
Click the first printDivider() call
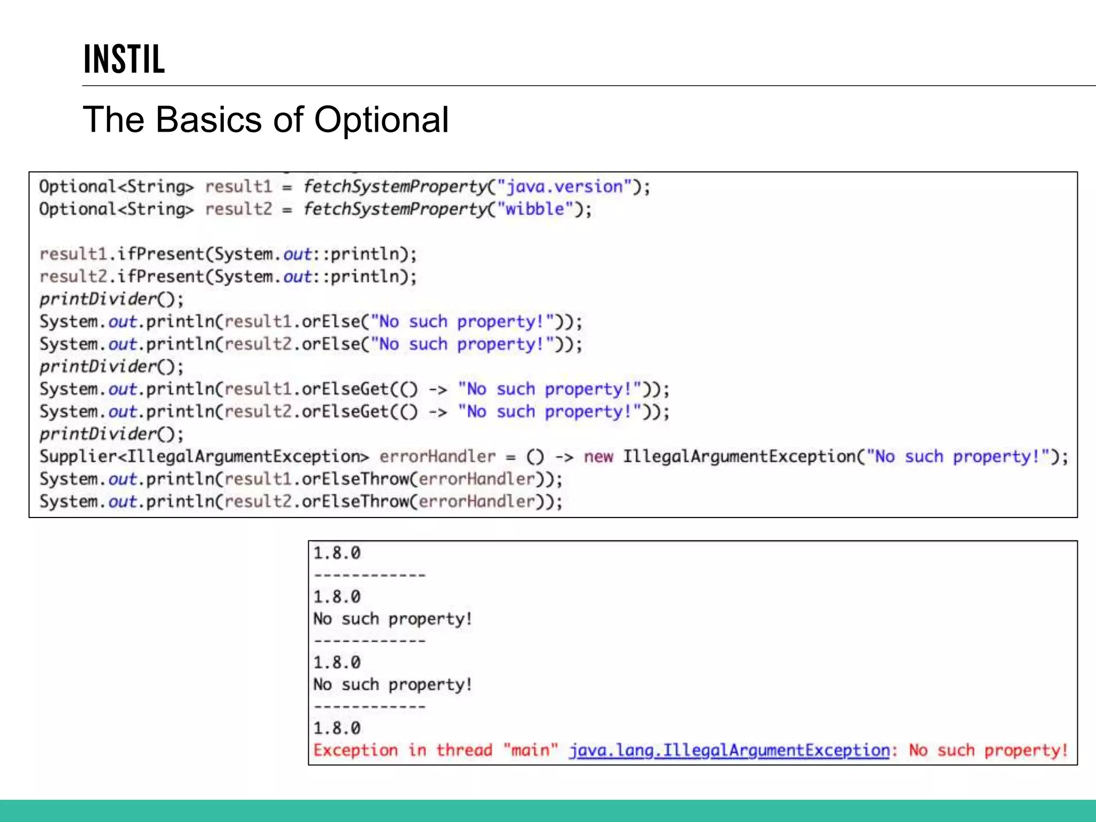coord(111,299)
